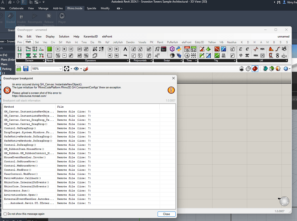Image resolution: width=297 pixels, height=221 pixels.
Task: Select the Factorial component in Operators
Action: click(80, 55)
